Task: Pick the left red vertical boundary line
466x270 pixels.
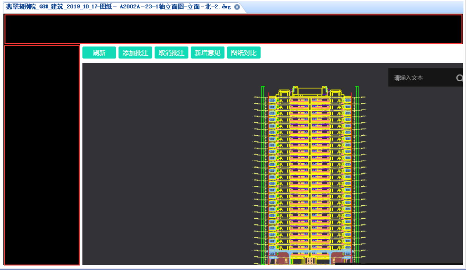Action: (x=268, y=178)
